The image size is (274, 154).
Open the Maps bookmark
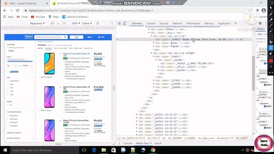pyautogui.click(x=54, y=17)
